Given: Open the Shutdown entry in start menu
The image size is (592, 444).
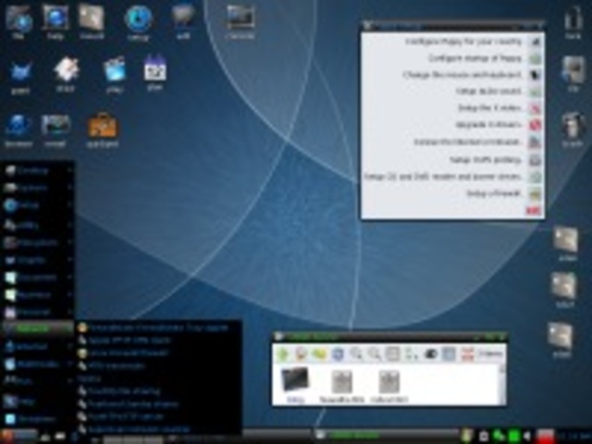Looking at the screenshot, I should [x=37, y=419].
